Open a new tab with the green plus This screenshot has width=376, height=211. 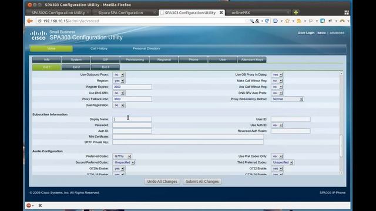click(x=296, y=12)
